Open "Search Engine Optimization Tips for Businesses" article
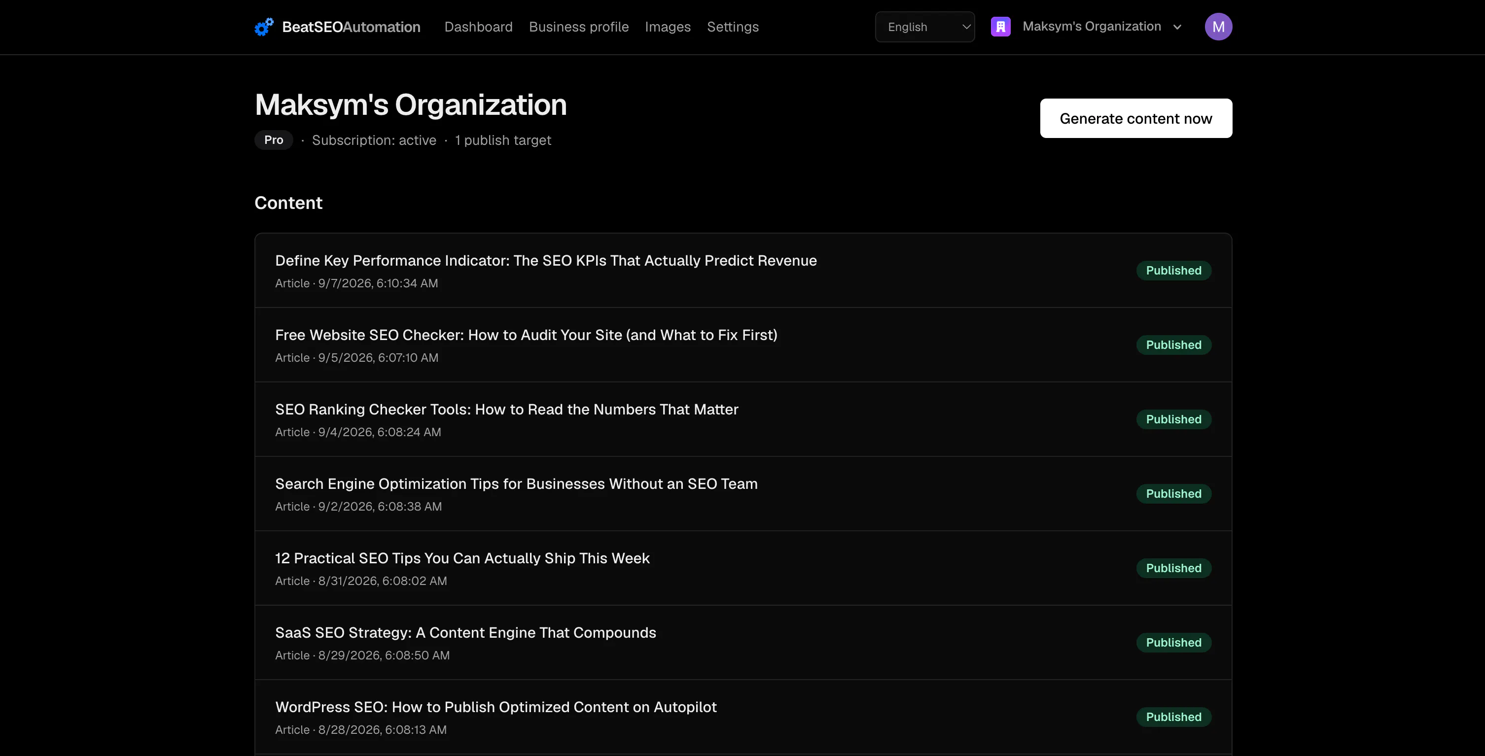1485x756 pixels. pyautogui.click(x=516, y=483)
